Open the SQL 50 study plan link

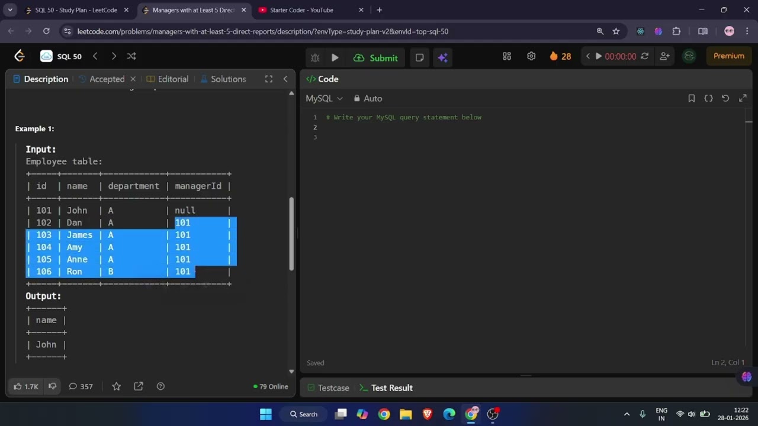61,56
